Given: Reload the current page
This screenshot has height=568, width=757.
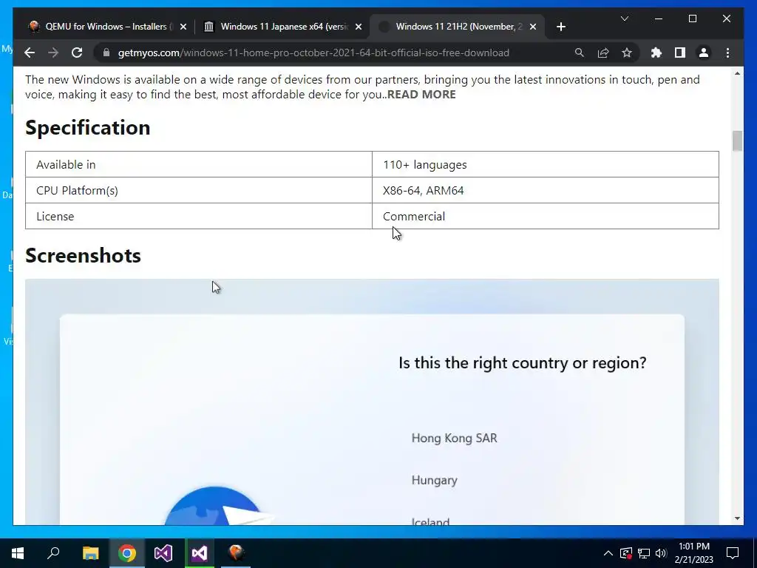Looking at the screenshot, I should pos(77,53).
